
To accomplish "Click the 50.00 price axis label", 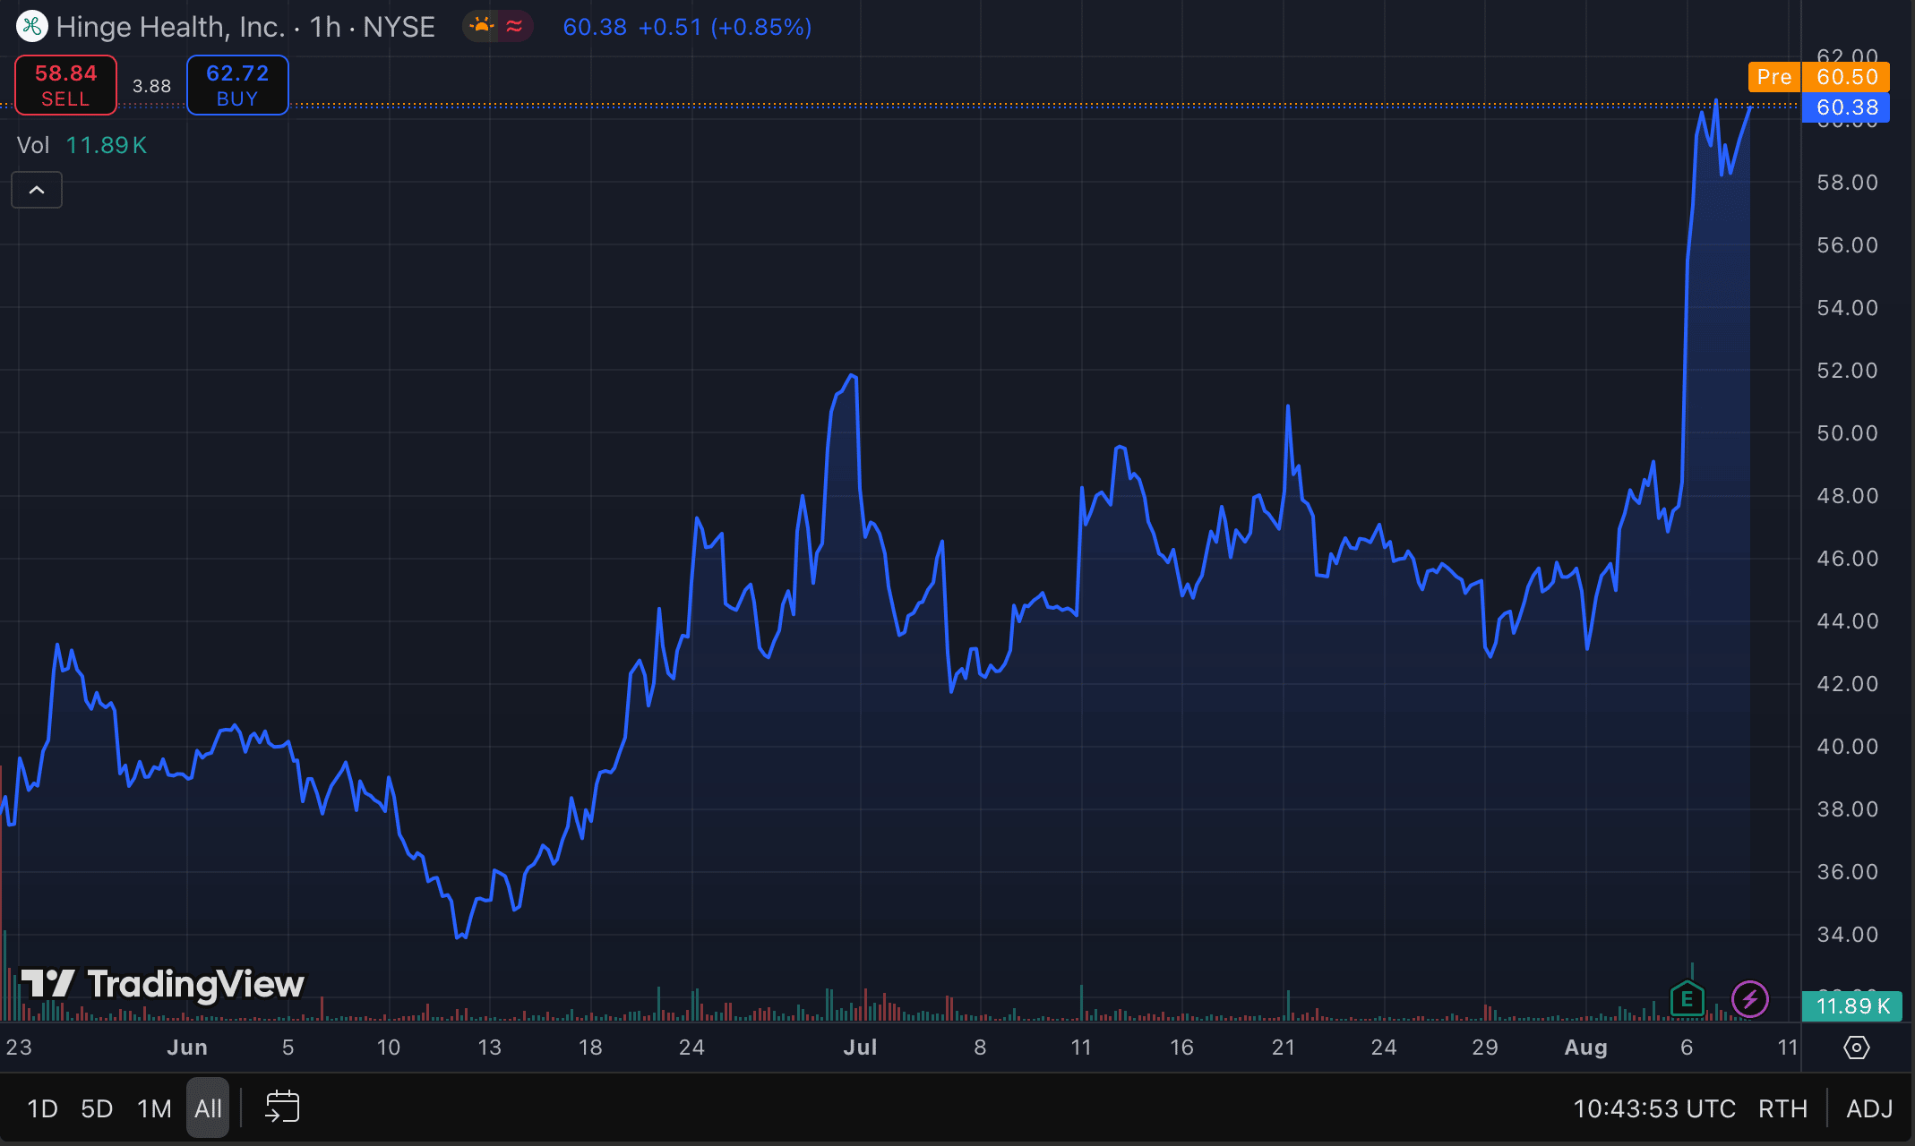I will pos(1847,433).
